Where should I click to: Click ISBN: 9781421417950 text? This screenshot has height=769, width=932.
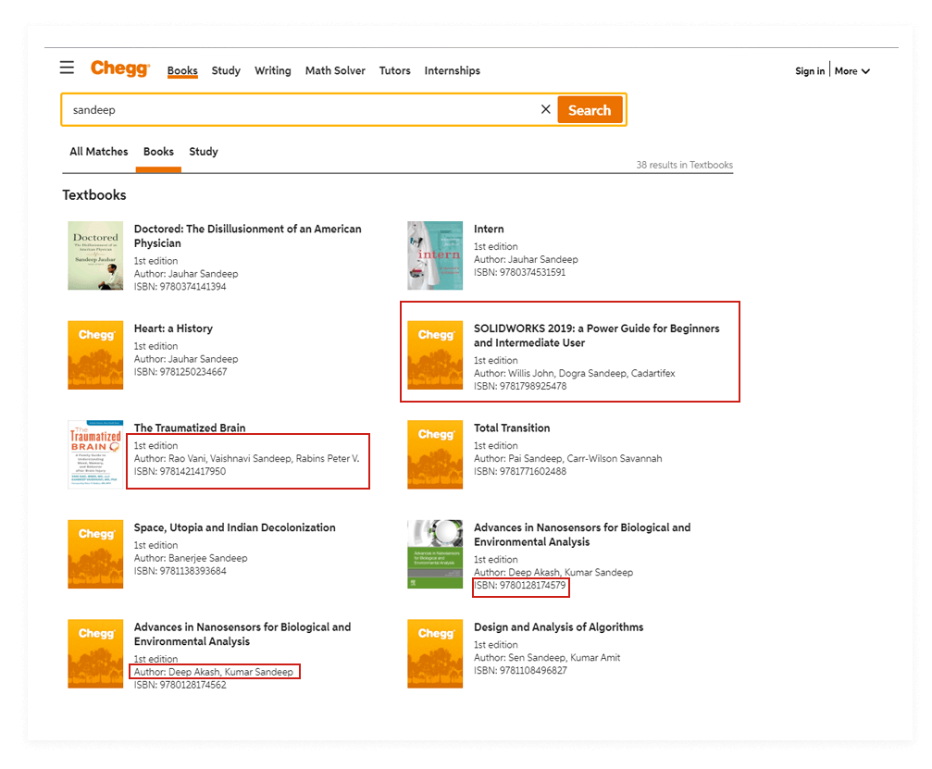pyautogui.click(x=180, y=471)
